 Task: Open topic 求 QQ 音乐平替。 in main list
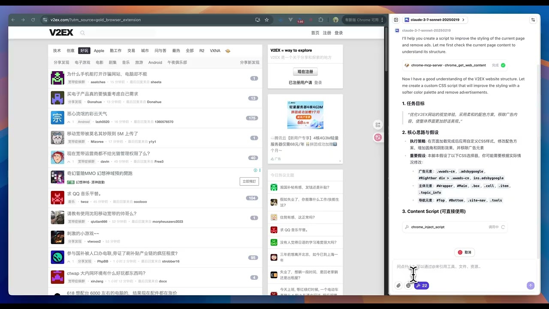tap(84, 194)
